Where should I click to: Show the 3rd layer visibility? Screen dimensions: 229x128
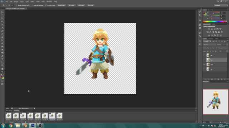[204, 60]
